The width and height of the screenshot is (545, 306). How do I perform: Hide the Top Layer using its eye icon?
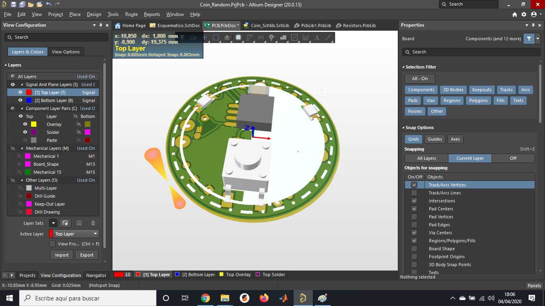[x=20, y=92]
